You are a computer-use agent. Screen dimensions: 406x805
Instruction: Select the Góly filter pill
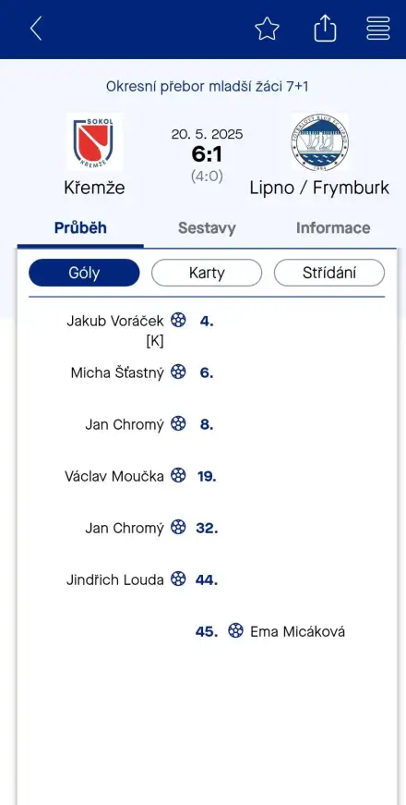click(x=84, y=273)
